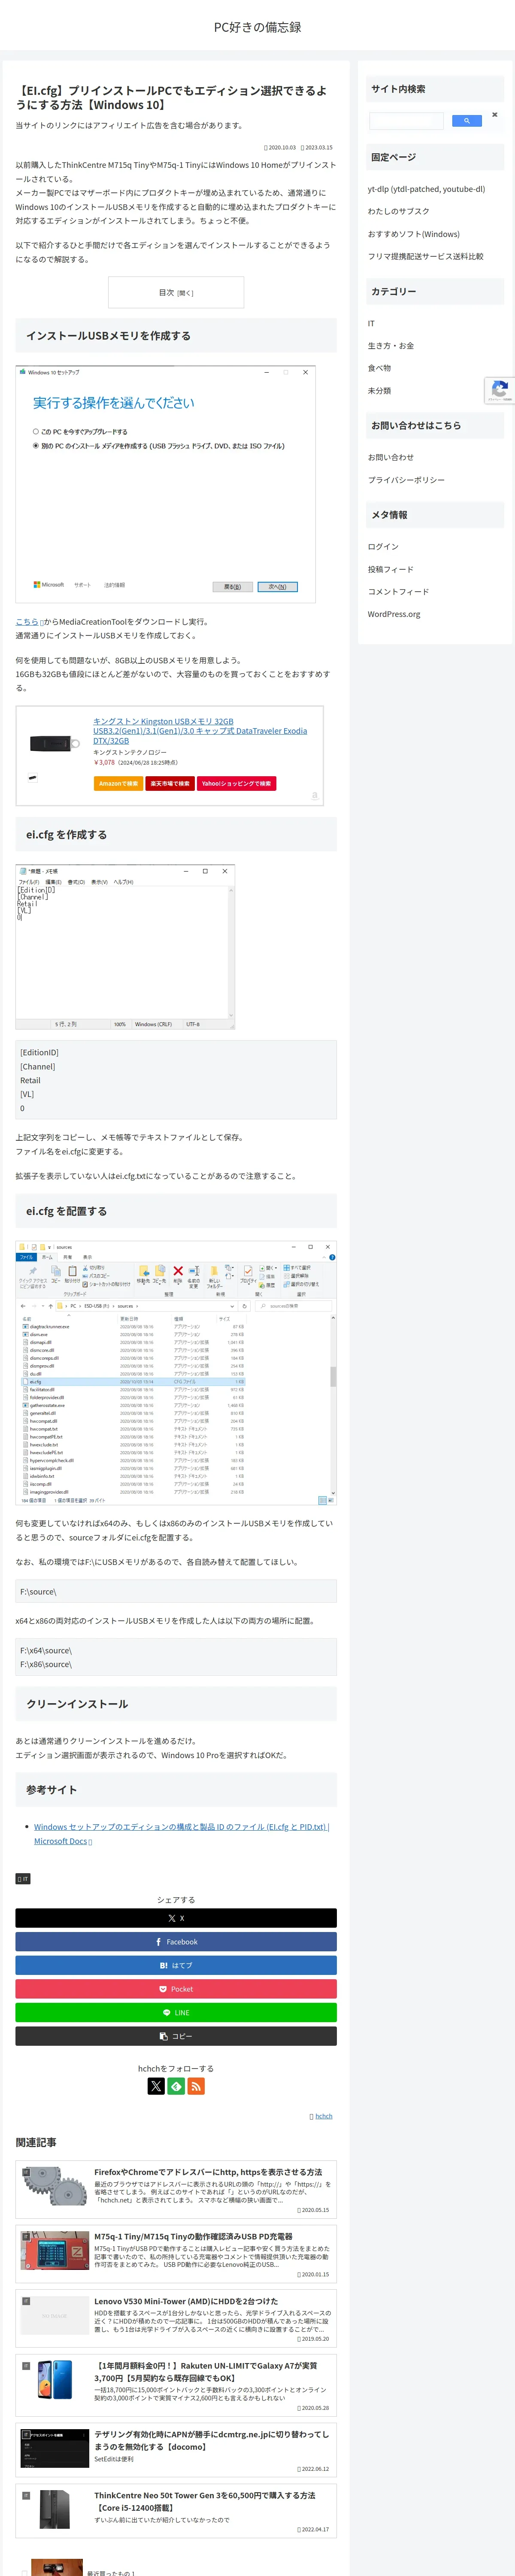This screenshot has height=2576, width=515.
Task: Click the Yahooショッピングで検索 button
Action: click(236, 784)
